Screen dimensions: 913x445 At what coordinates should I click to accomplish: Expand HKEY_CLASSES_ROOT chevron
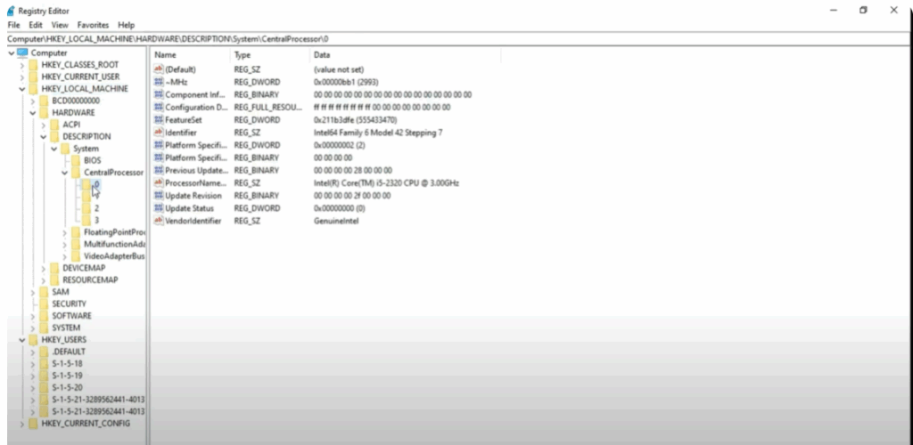tap(22, 65)
